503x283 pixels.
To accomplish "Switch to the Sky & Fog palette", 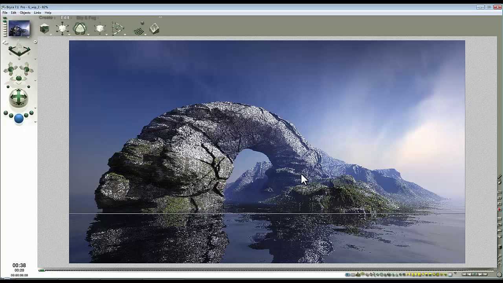I will pos(86,18).
